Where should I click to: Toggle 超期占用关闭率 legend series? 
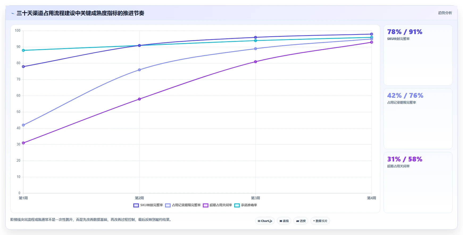click(x=218, y=205)
